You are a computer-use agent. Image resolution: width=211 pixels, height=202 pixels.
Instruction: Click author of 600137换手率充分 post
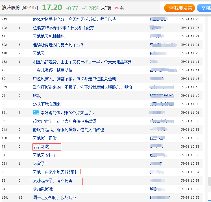coord(159,20)
